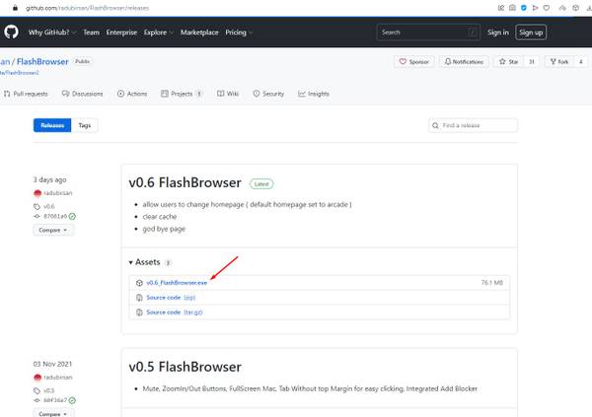Screen dimensions: 592x417
Task: Click the 3 days ago timestamp
Action: [50, 179]
